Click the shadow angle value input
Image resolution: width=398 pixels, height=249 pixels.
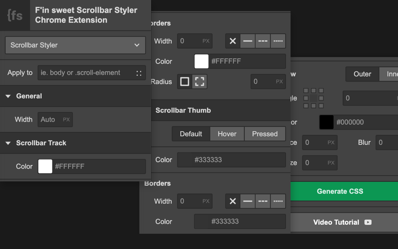click(370, 98)
